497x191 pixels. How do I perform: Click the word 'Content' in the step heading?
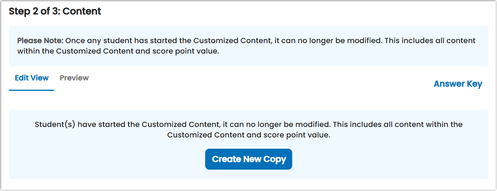pos(82,12)
